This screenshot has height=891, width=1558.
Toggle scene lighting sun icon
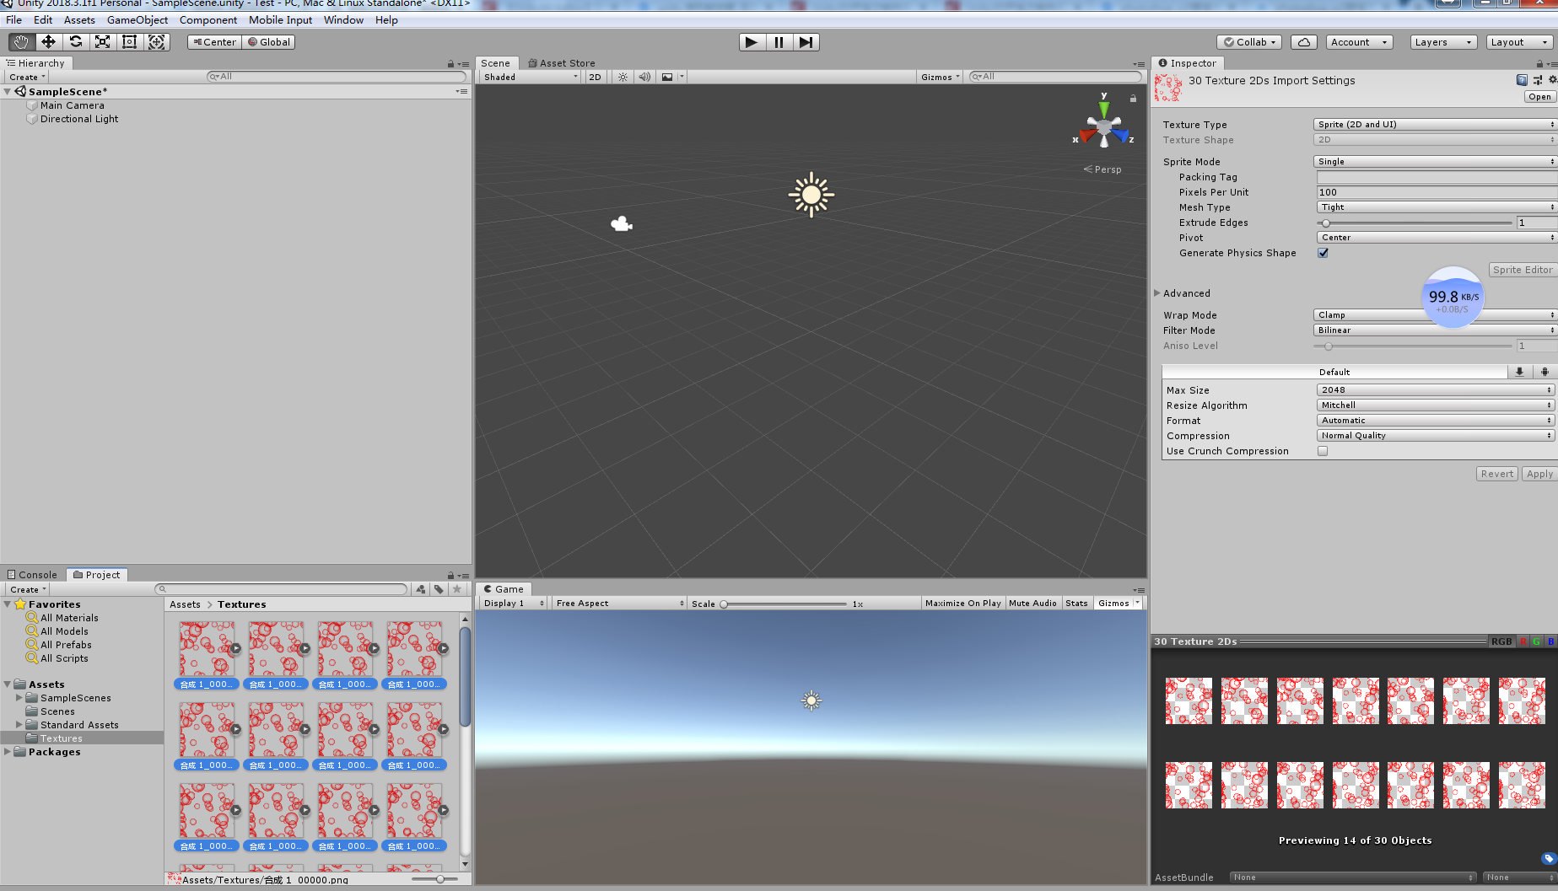623,77
